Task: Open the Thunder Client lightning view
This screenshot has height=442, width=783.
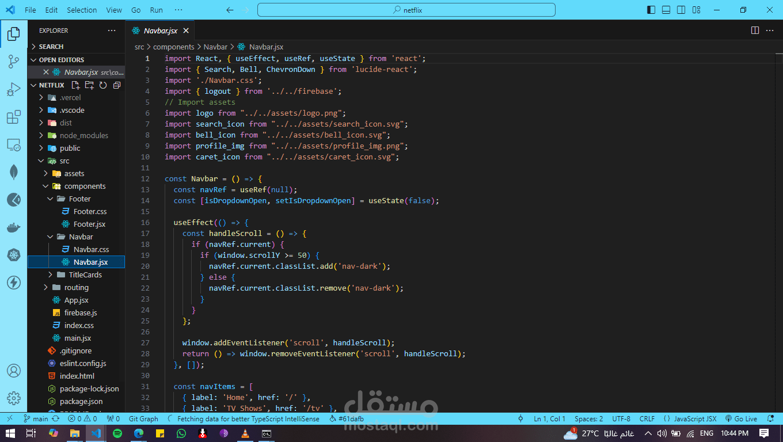Action: [13, 283]
